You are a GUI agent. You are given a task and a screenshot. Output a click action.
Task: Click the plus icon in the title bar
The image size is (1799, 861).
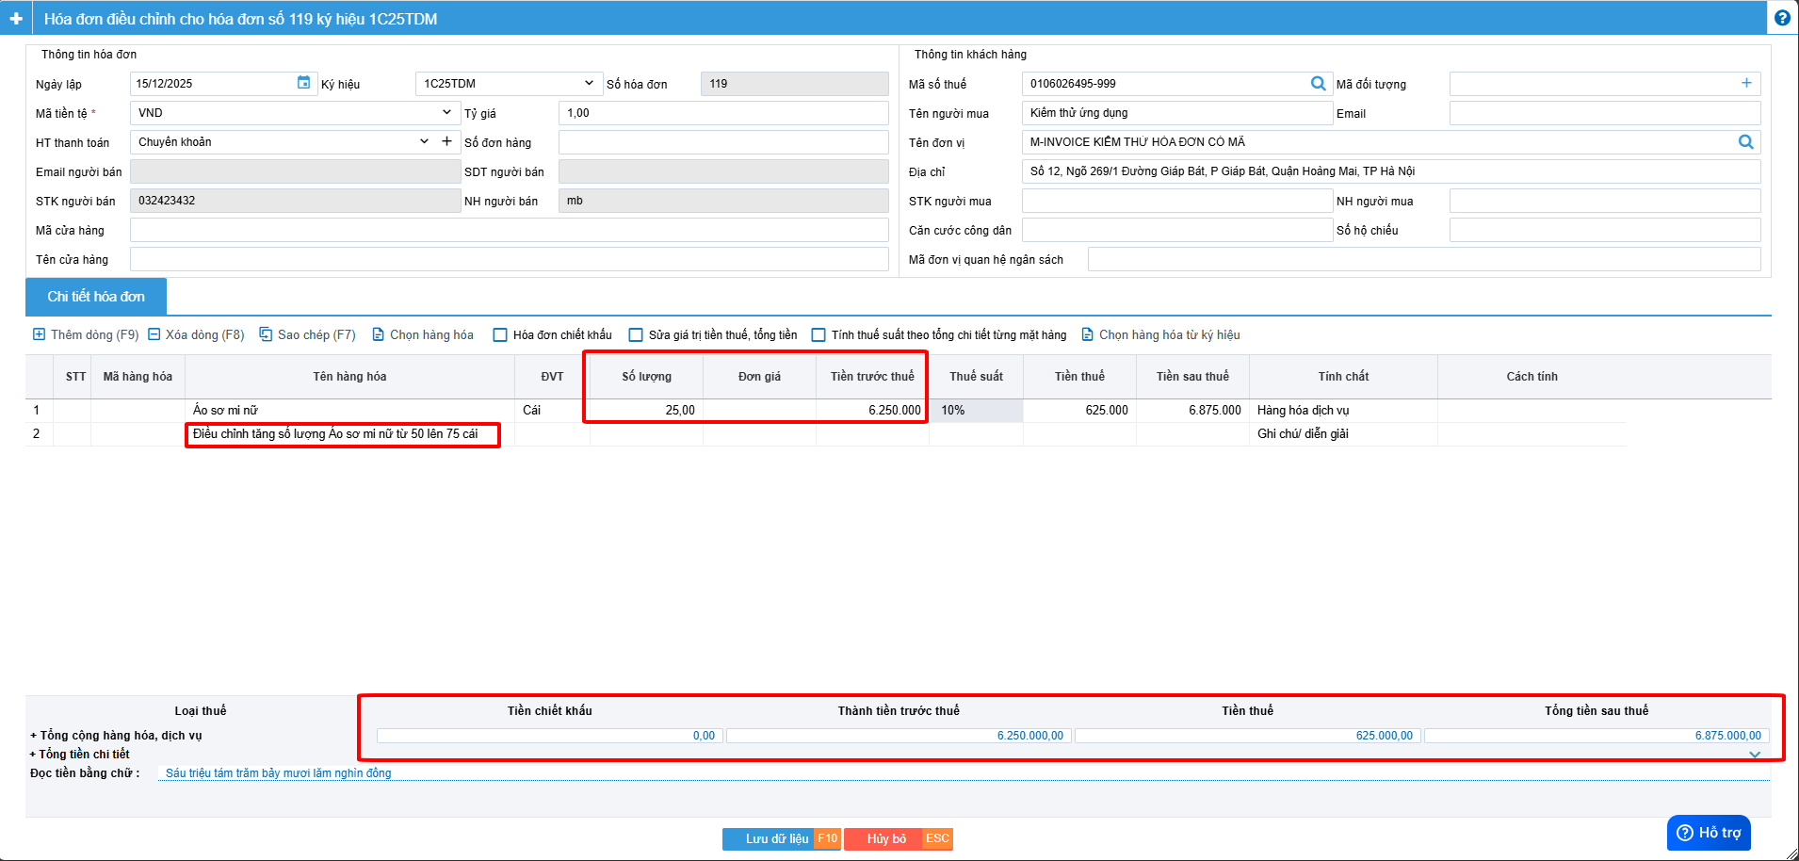(x=16, y=19)
